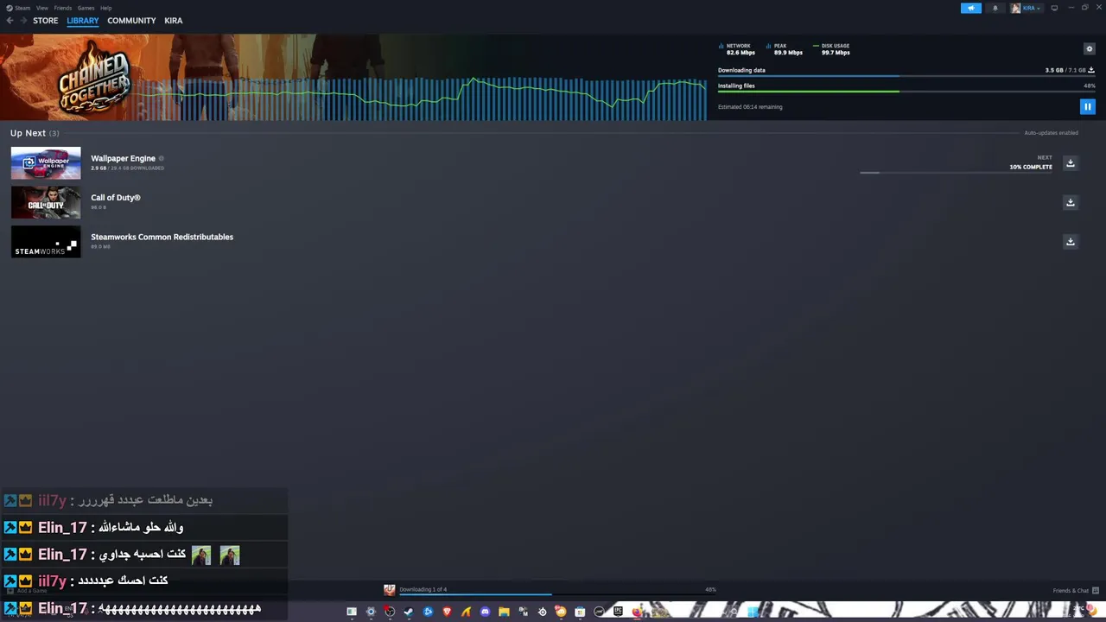Click the 'Up Next (3)' heading
Viewport: 1106px width, 622px height.
tap(35, 133)
